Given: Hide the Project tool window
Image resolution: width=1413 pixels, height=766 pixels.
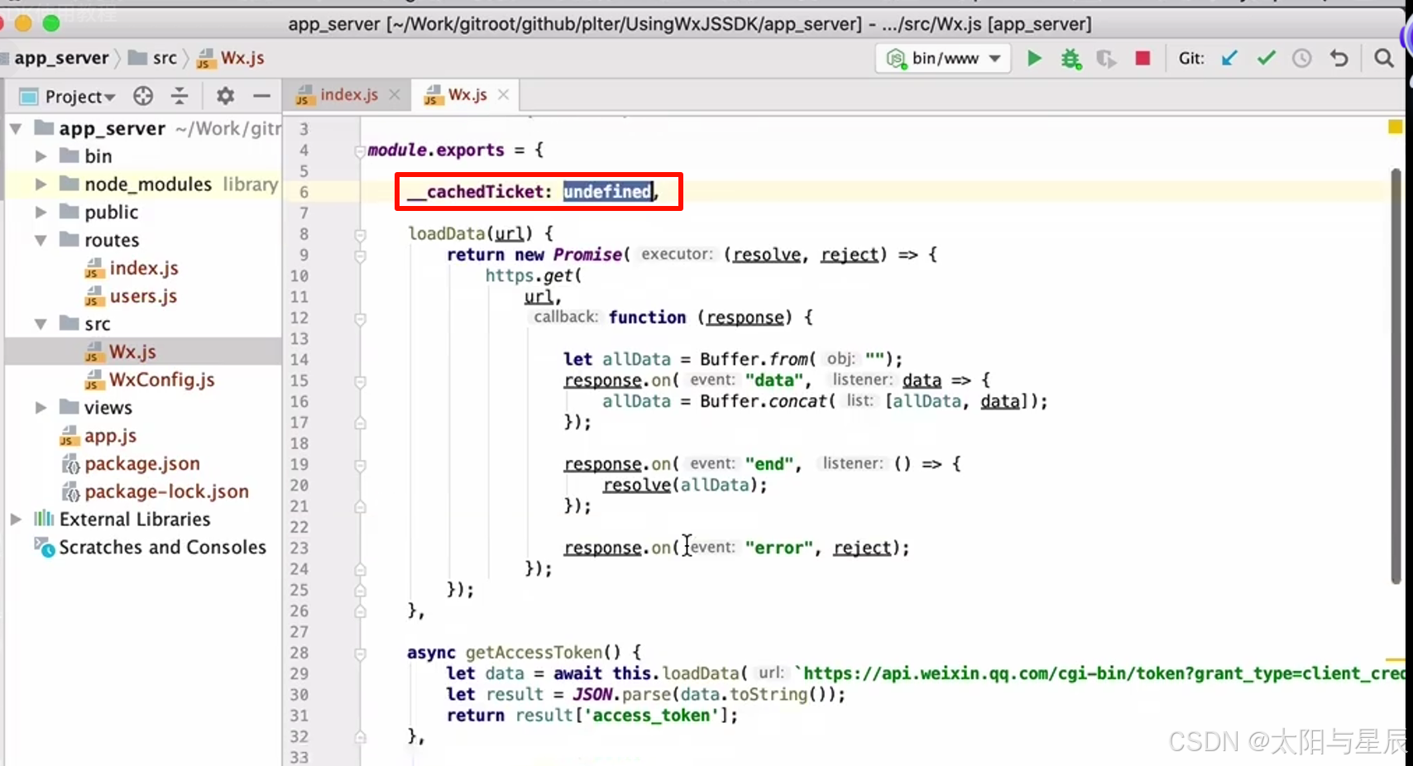Looking at the screenshot, I should pos(261,96).
